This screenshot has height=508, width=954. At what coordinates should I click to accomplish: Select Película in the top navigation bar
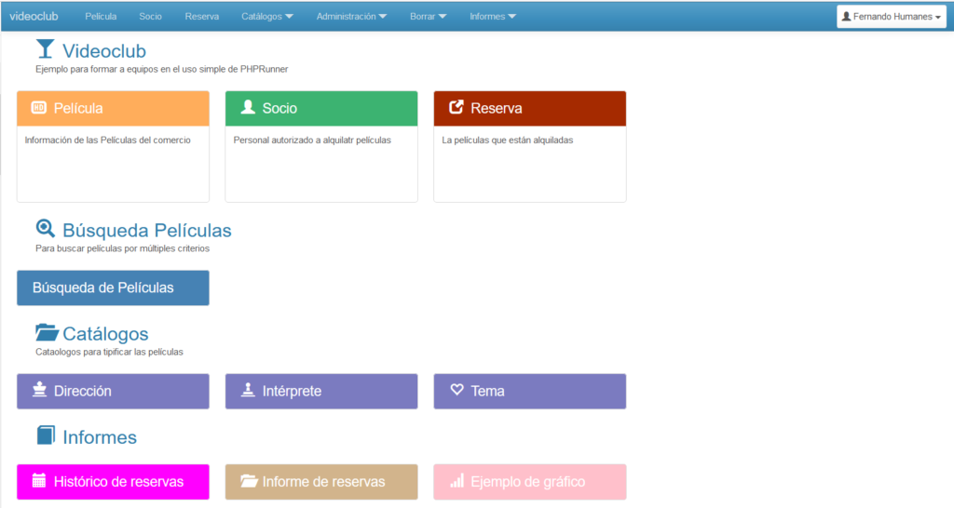tap(101, 17)
